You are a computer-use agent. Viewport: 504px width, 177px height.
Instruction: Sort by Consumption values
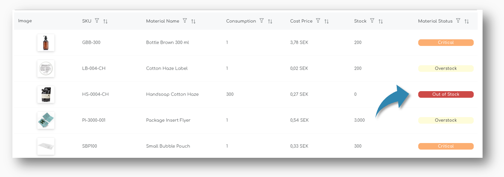(270, 21)
